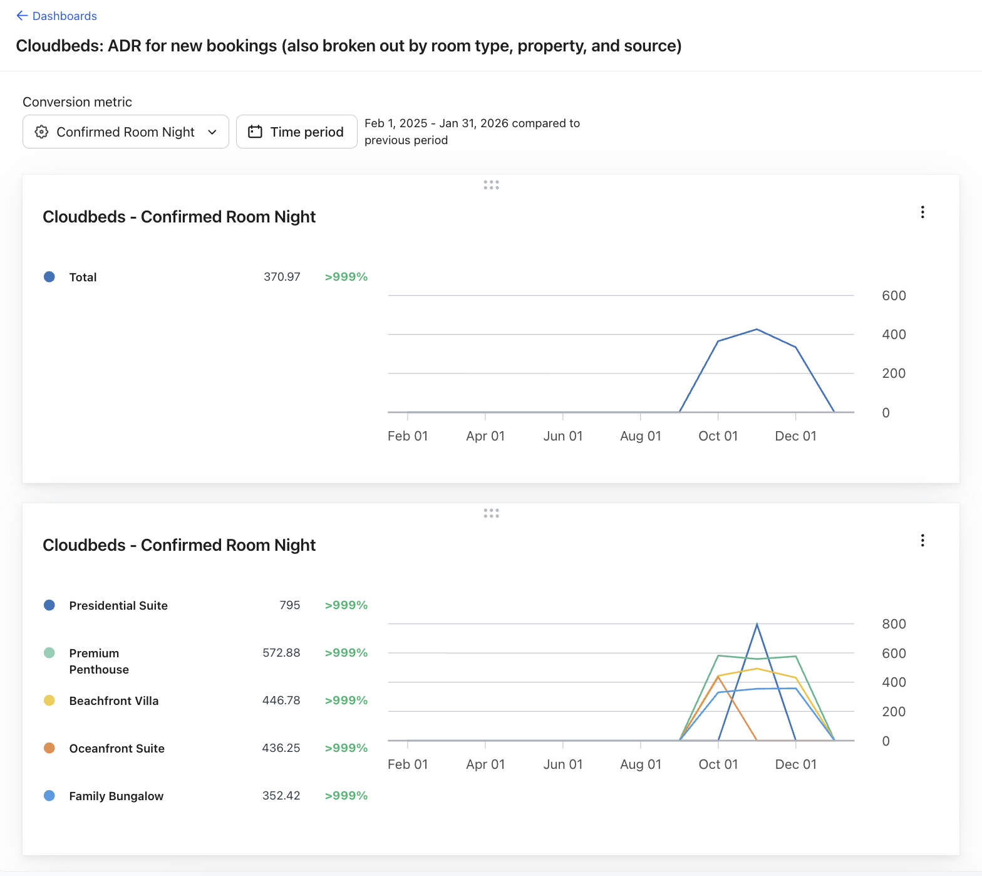The height and width of the screenshot is (876, 982).
Task: Open the Dashboards breadcrumb link
Action: coord(65,16)
